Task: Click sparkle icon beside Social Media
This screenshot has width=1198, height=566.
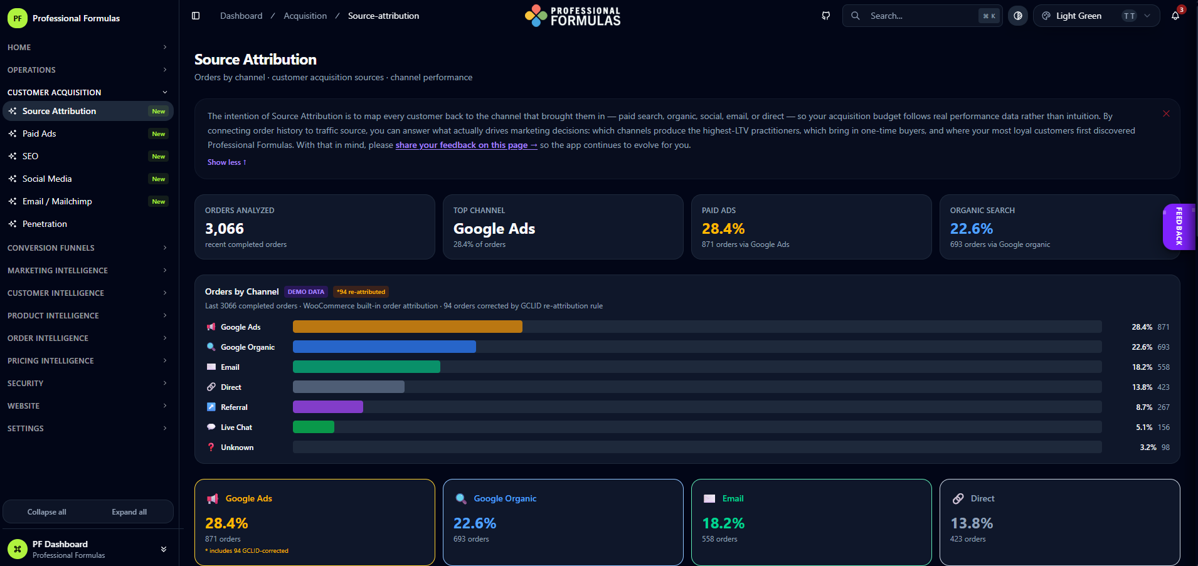Action: (13, 179)
